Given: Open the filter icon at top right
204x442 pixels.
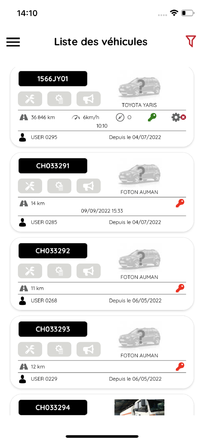Looking at the screenshot, I should pyautogui.click(x=191, y=41).
